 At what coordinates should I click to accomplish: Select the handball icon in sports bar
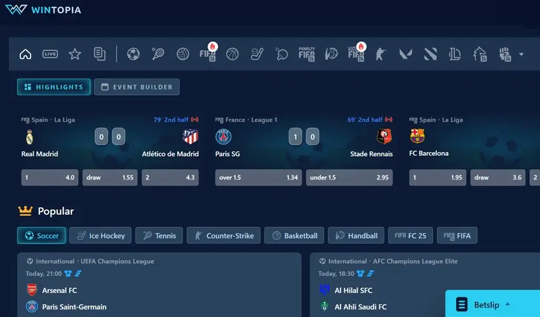click(331, 54)
